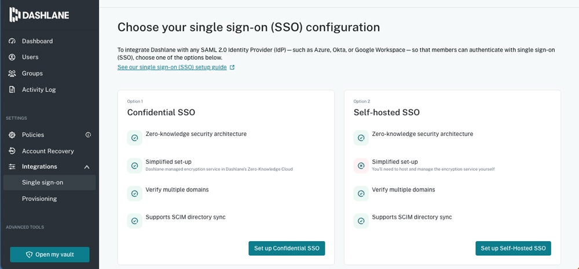Collapse the Integrations section chevron
Screen dimensions: 579x269
click(87, 167)
